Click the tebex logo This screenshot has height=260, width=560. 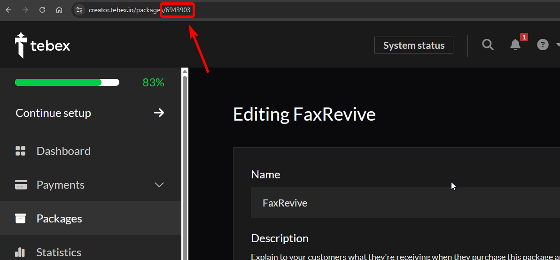(42, 46)
